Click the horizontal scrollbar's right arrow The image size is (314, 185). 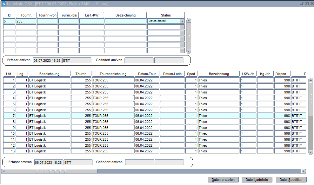click(x=304, y=171)
